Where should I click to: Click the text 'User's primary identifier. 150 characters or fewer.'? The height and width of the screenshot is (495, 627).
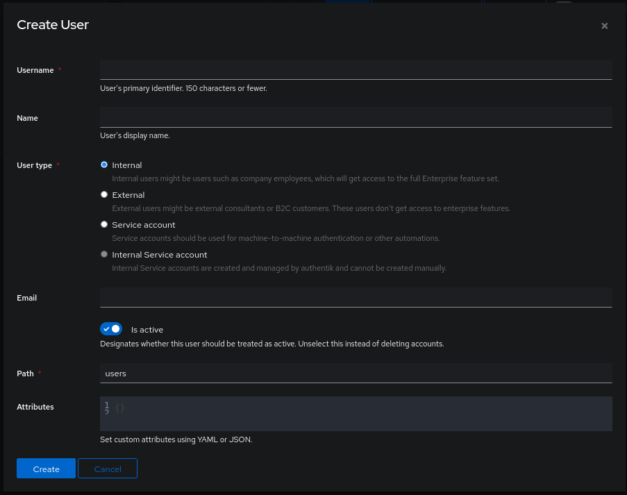183,88
